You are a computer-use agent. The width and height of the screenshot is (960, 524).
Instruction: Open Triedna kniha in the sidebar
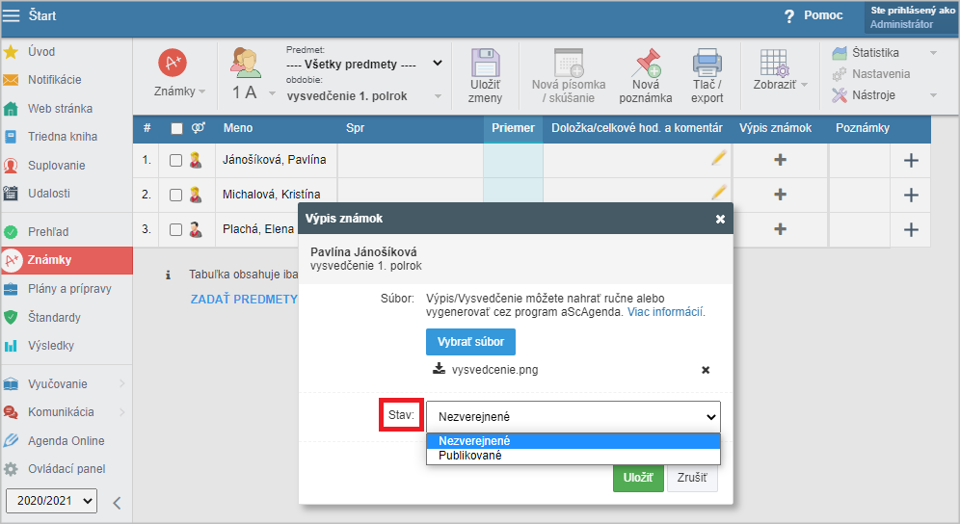pos(60,137)
